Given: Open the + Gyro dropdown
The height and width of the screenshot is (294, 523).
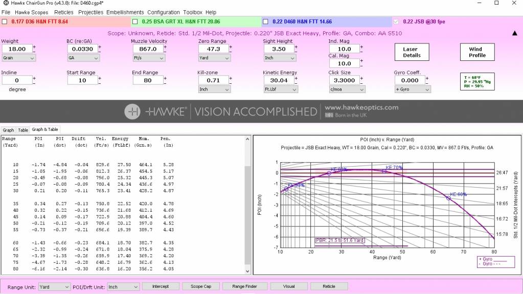Looking at the screenshot, I should [x=412, y=89].
